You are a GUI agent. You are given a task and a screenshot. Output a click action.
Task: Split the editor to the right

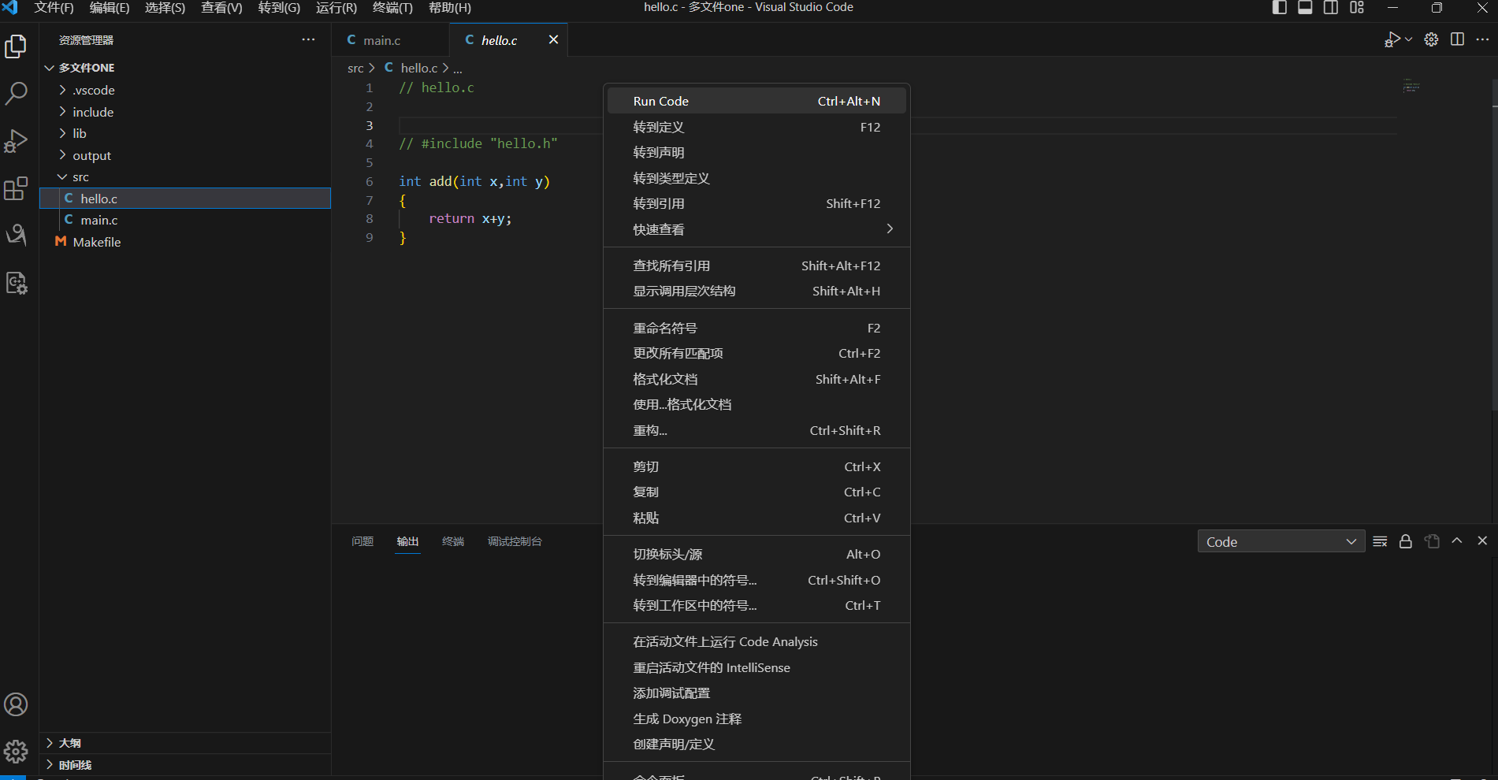point(1457,39)
